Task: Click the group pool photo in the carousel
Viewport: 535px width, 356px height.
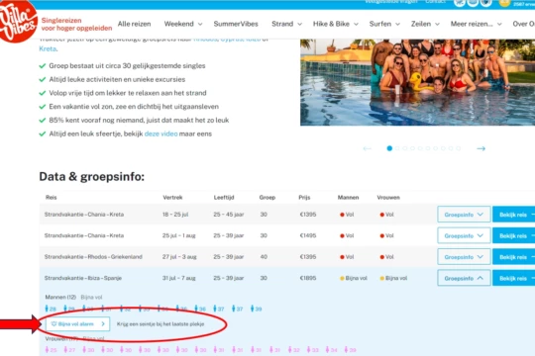Action: [x=418, y=82]
